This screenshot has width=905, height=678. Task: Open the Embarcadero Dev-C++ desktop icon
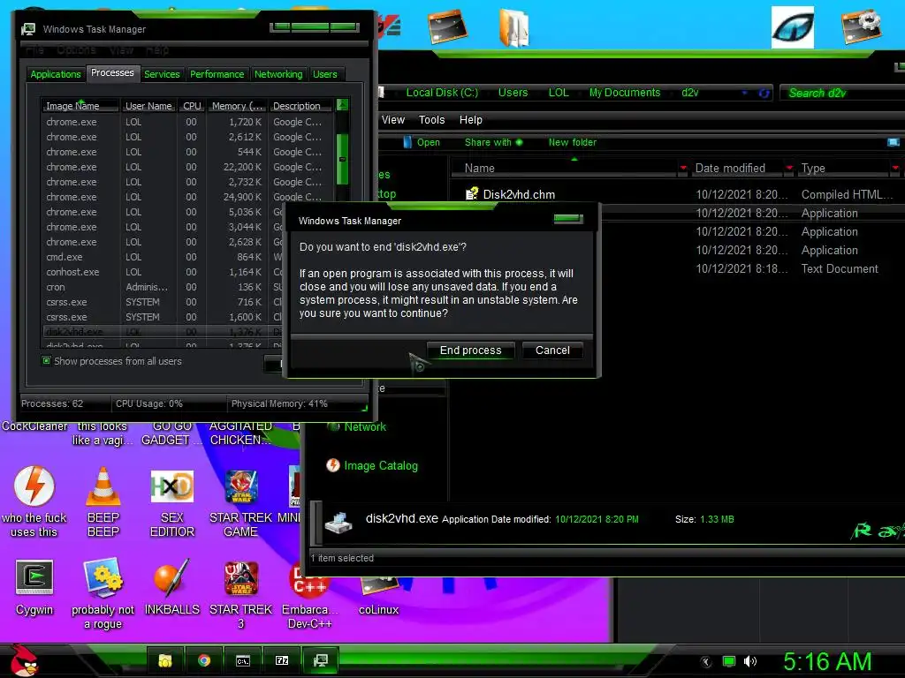(310, 594)
